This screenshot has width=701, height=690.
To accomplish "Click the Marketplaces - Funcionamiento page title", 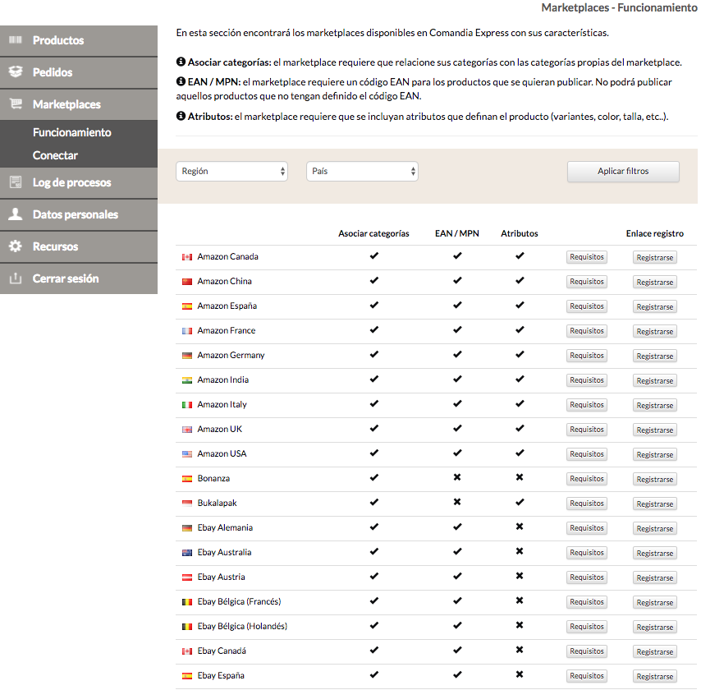I will tap(619, 7).
